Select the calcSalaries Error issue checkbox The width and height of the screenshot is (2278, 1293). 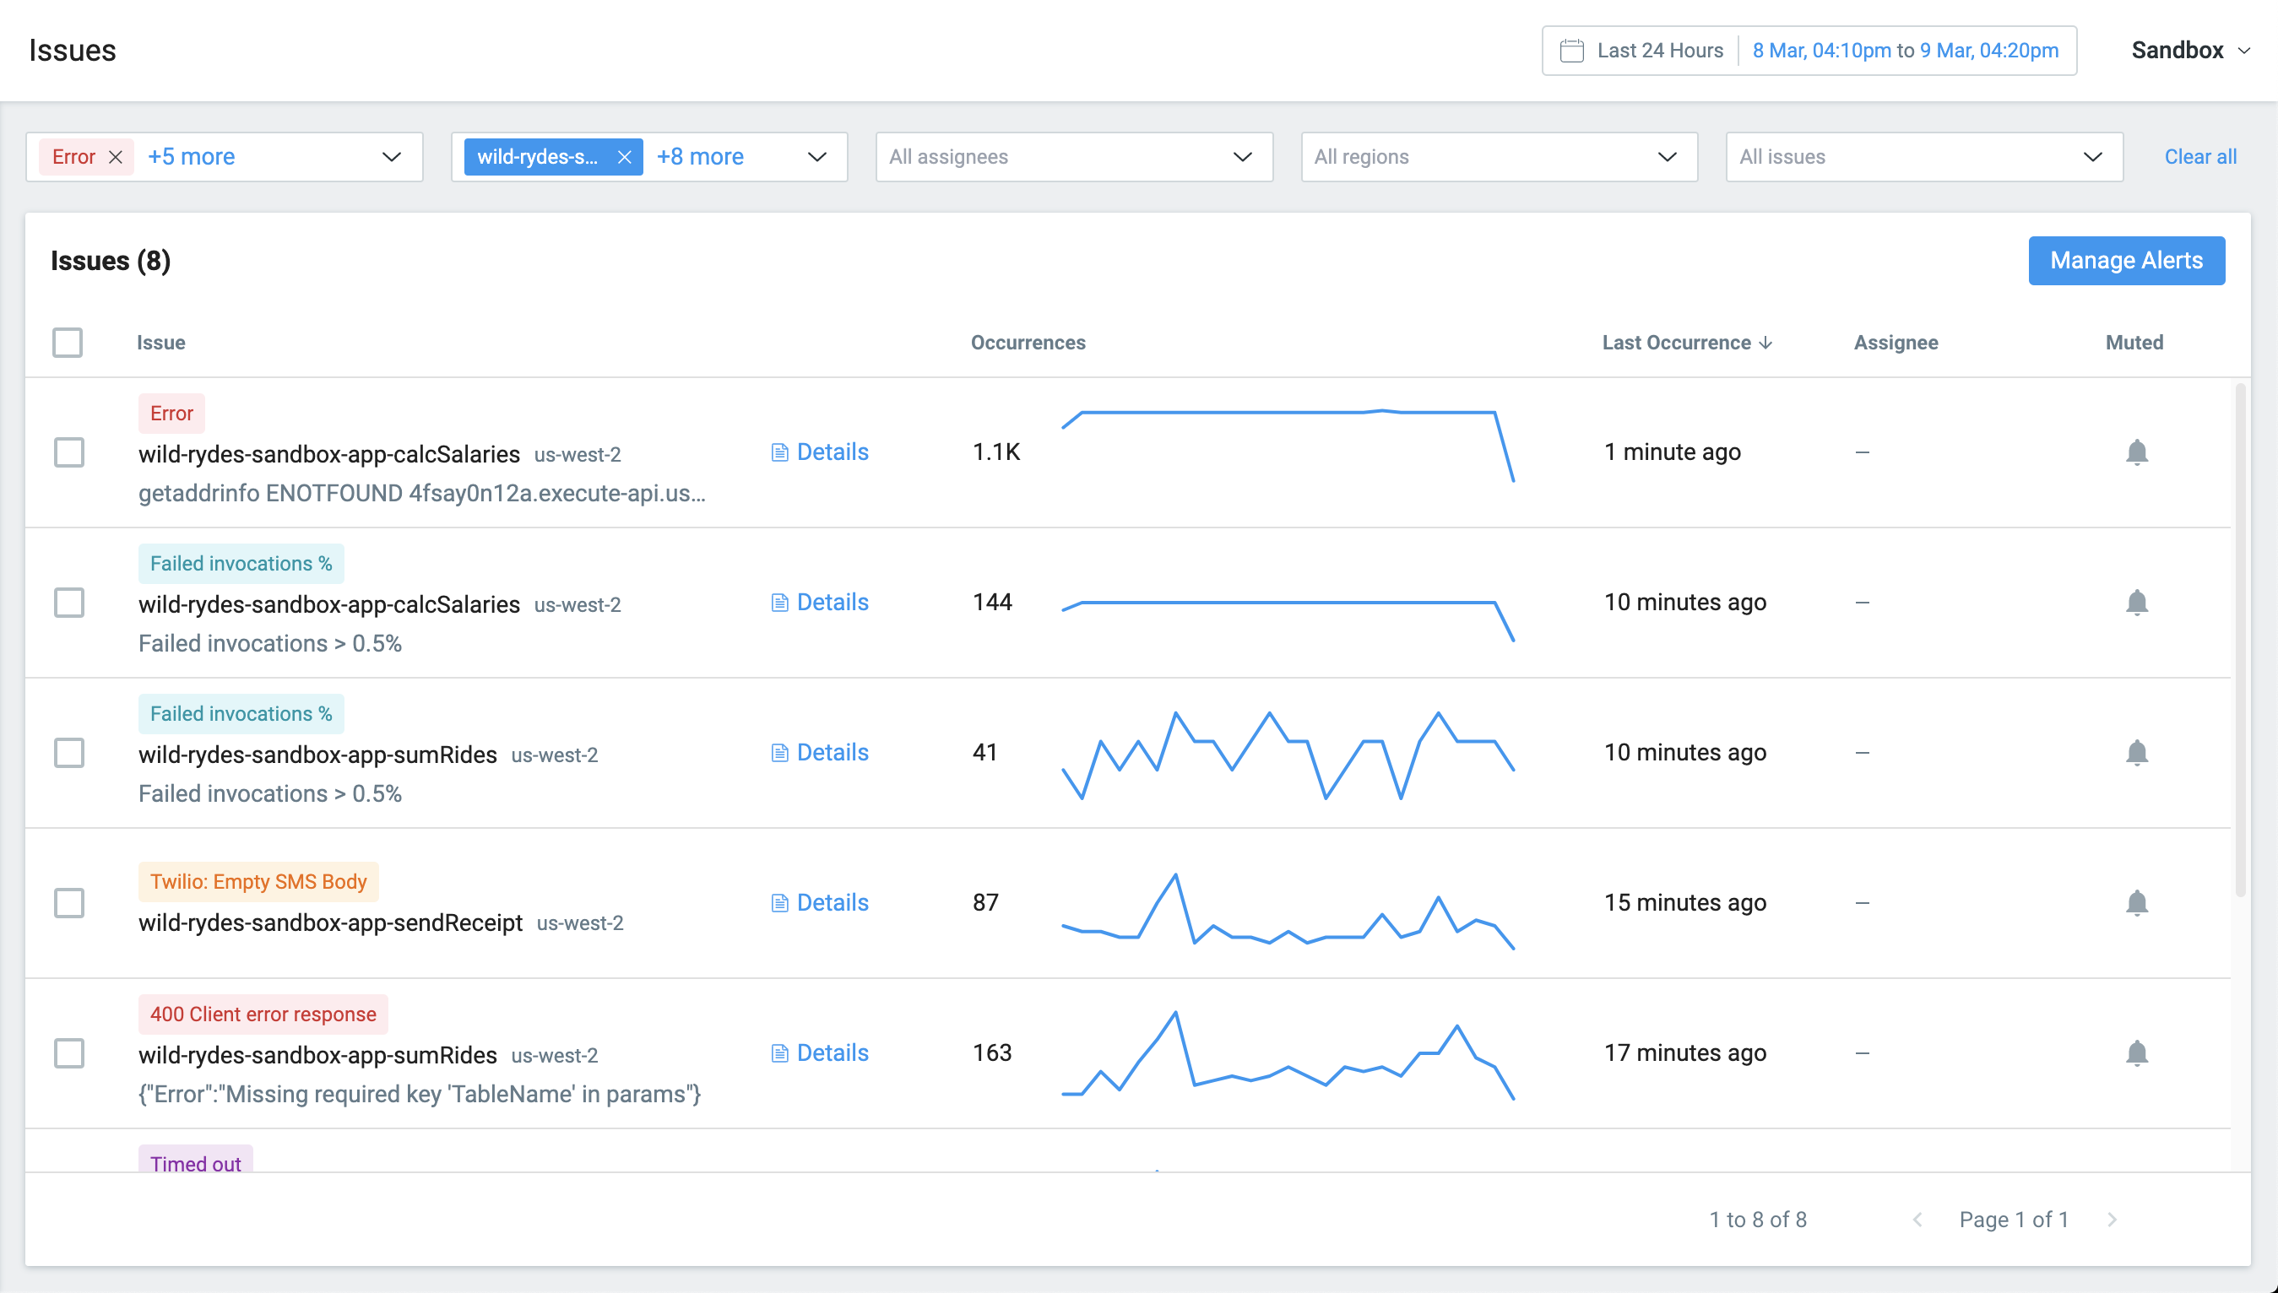(69, 452)
